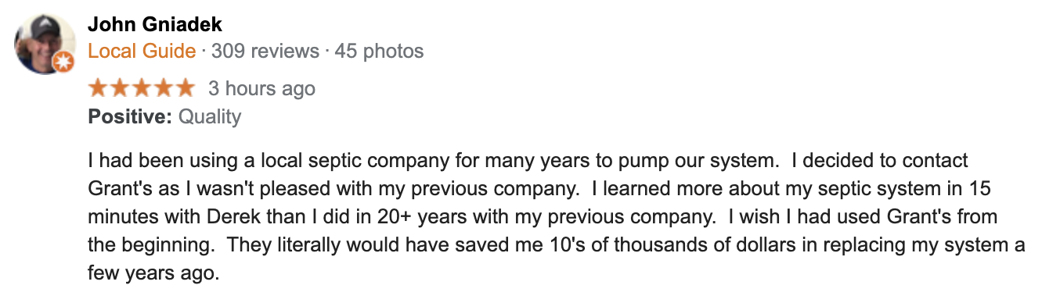The height and width of the screenshot is (303, 1060).
Task: Click the orange Local Guide label
Action: (142, 52)
